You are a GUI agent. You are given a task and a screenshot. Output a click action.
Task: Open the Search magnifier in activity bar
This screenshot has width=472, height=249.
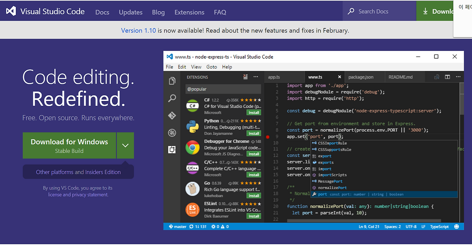[x=172, y=98]
